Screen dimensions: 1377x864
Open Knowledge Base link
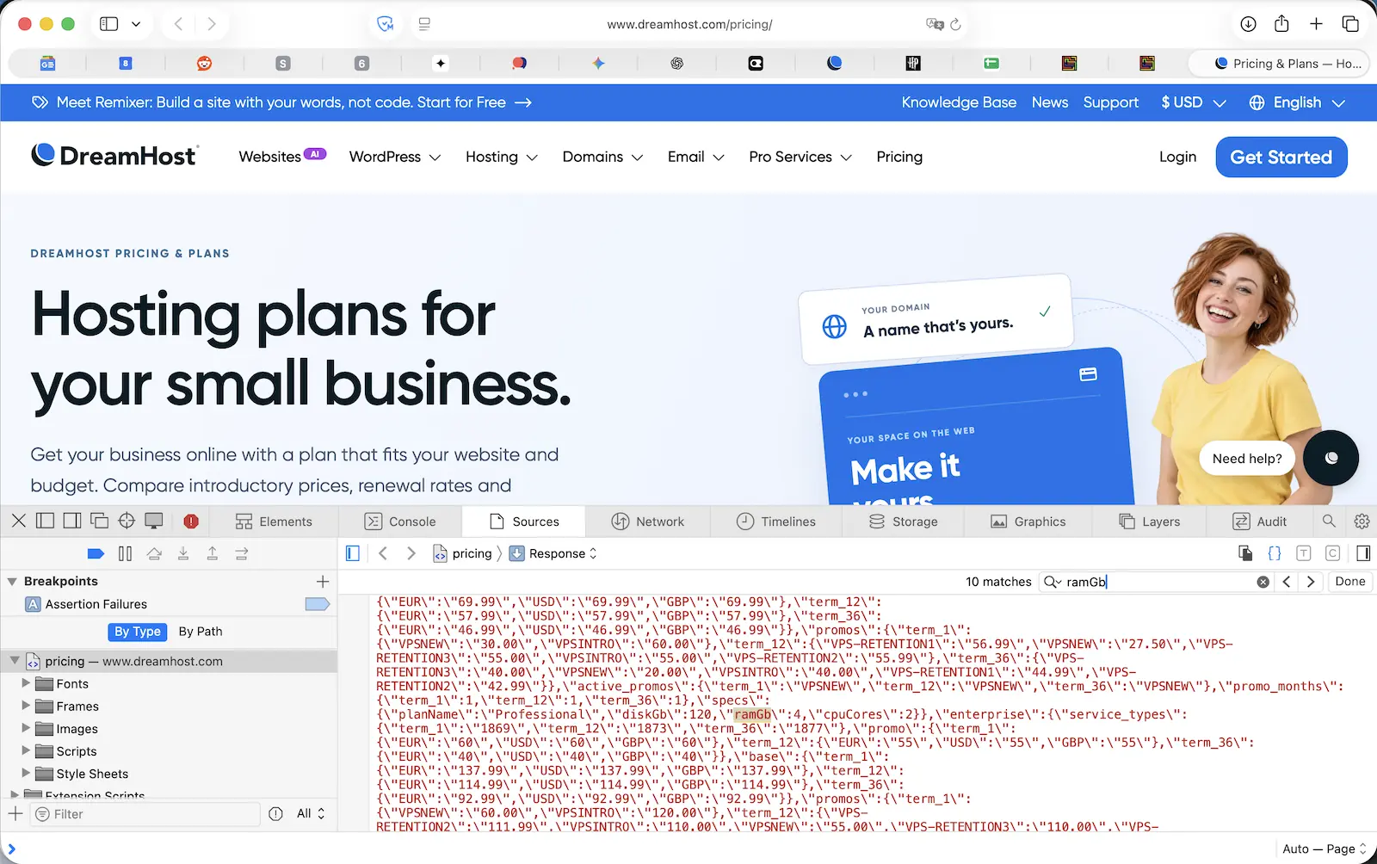tap(959, 102)
